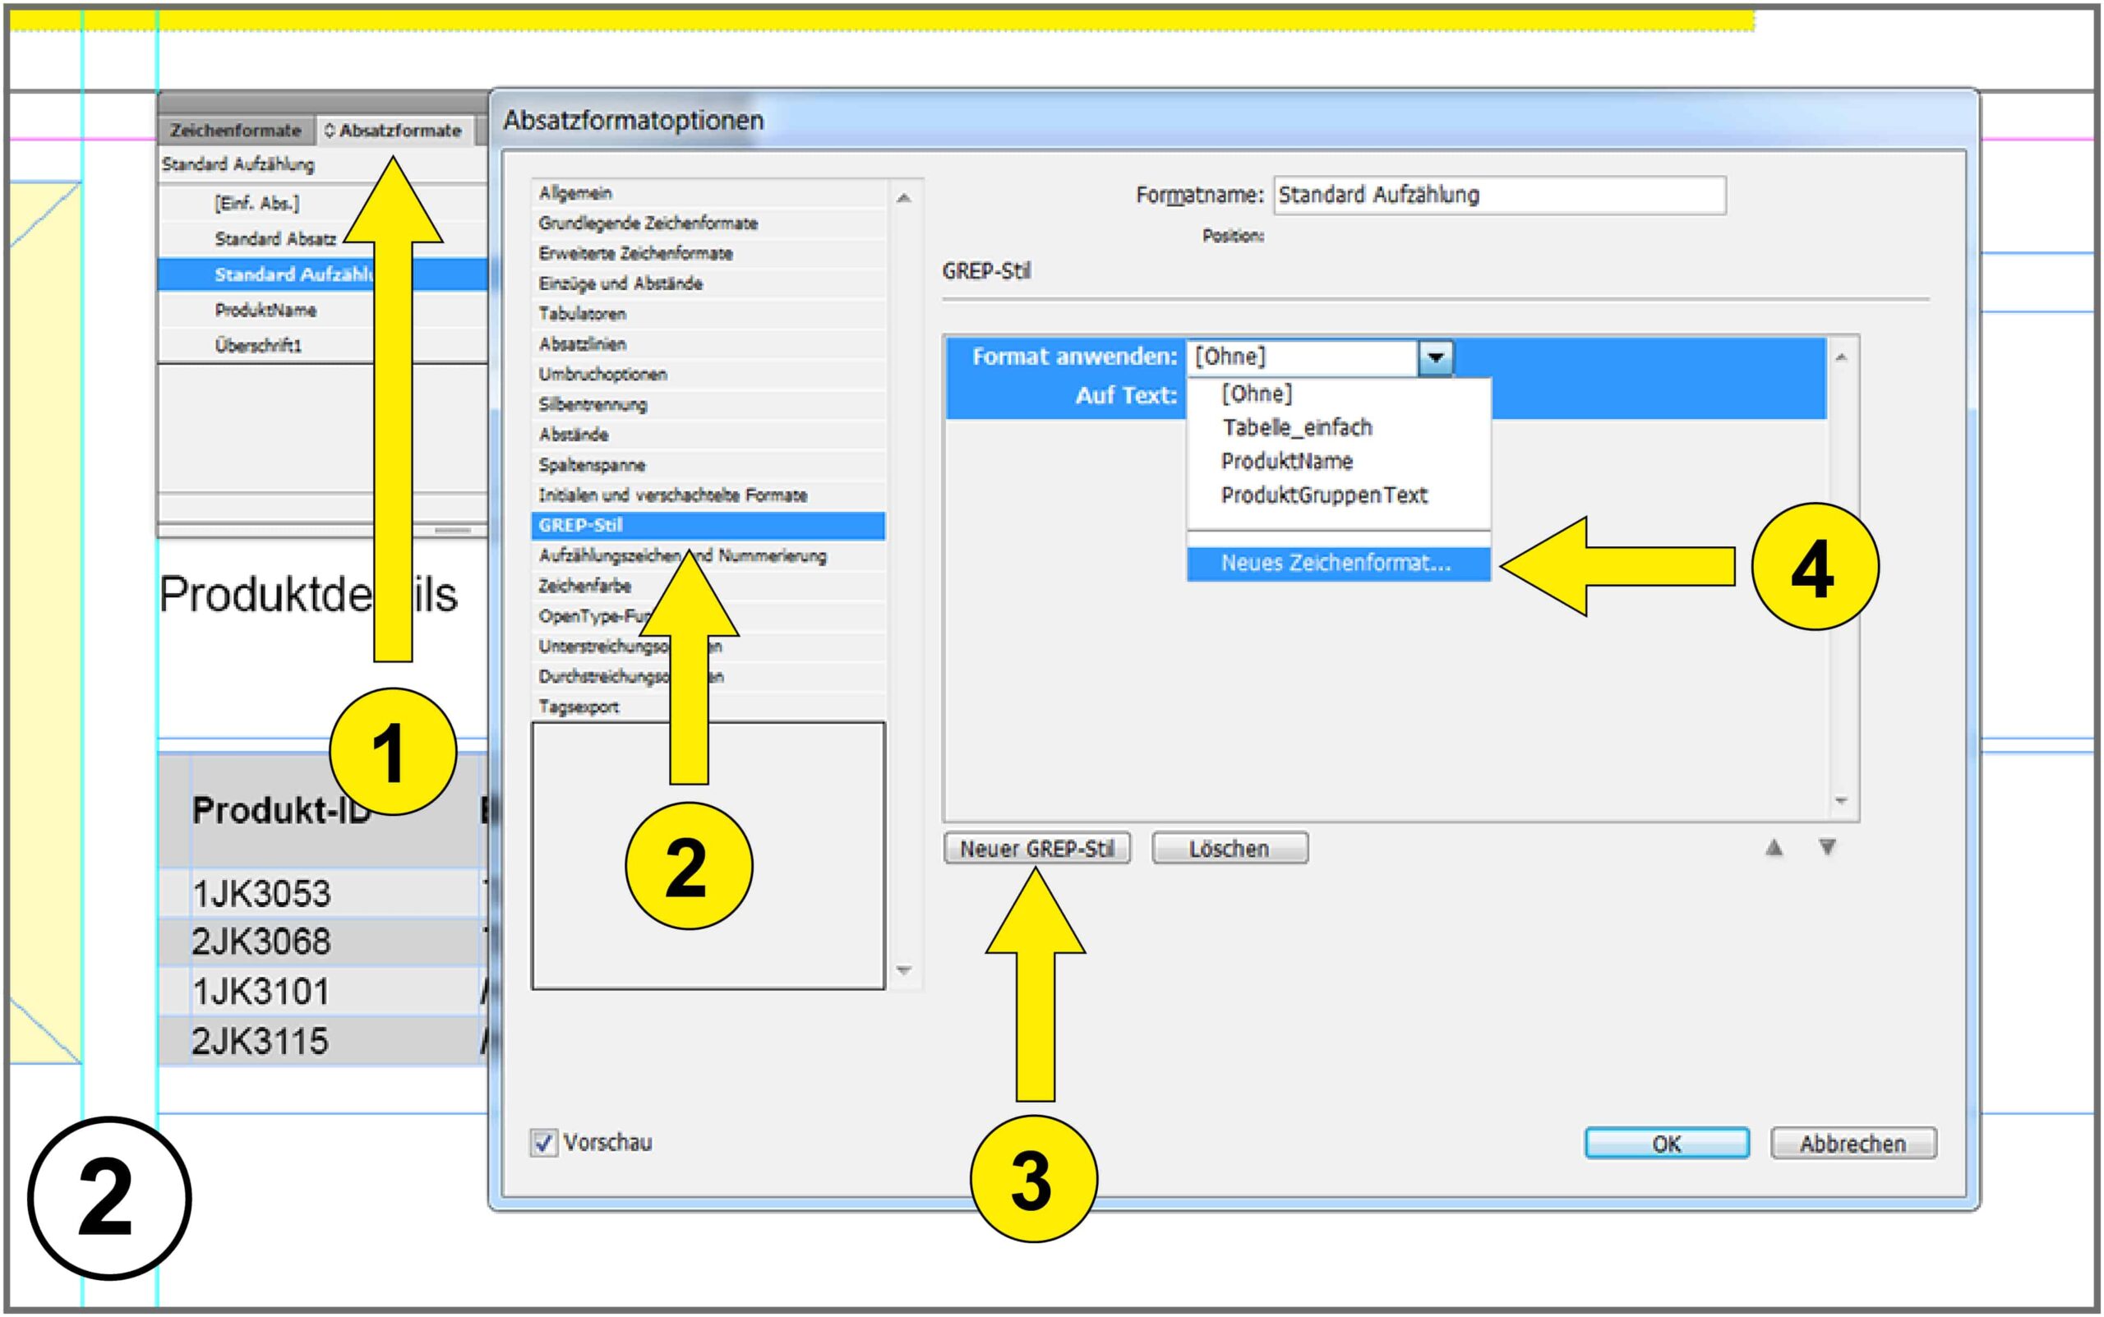Move GREP style down with arrow
The image size is (2104, 1317).
pyautogui.click(x=1827, y=848)
